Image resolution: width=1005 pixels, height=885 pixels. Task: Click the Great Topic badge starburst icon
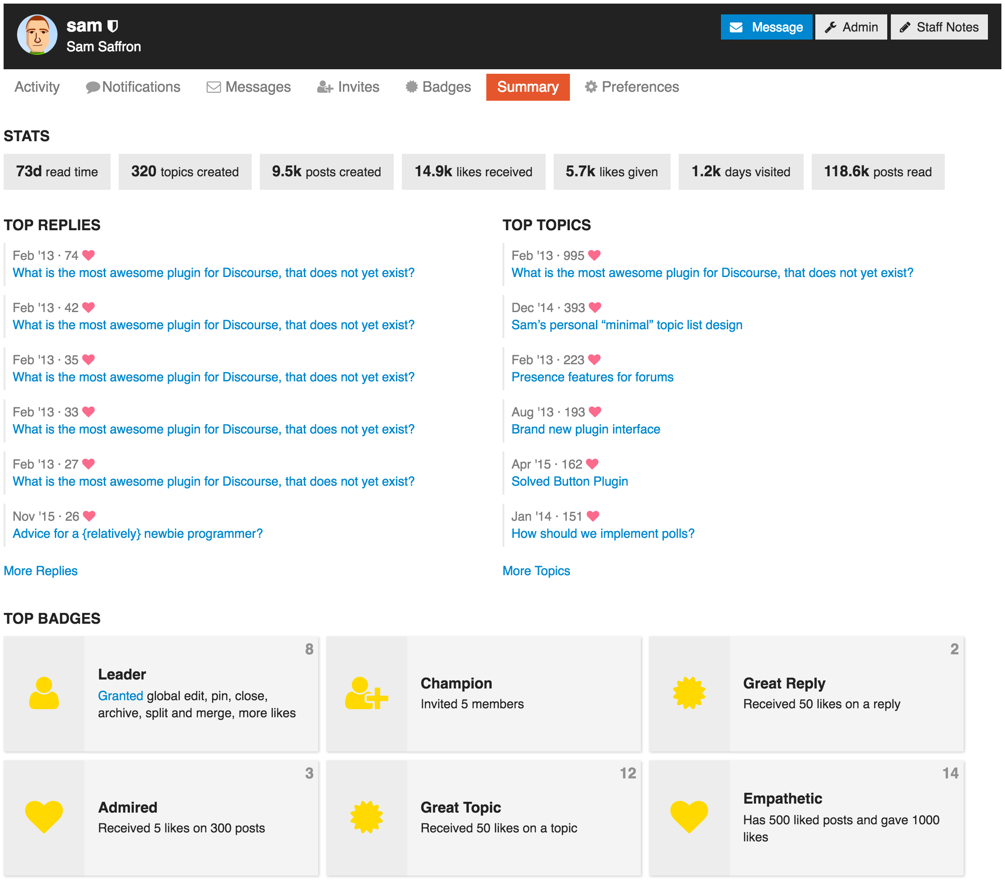[366, 817]
